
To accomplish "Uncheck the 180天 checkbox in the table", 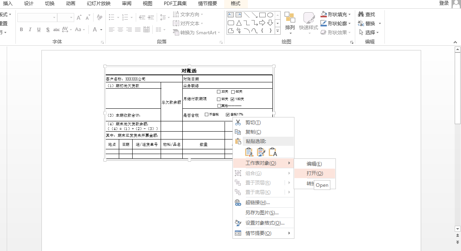I will point(232,99).
